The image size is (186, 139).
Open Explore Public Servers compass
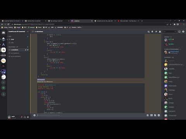pyautogui.click(x=3, y=88)
